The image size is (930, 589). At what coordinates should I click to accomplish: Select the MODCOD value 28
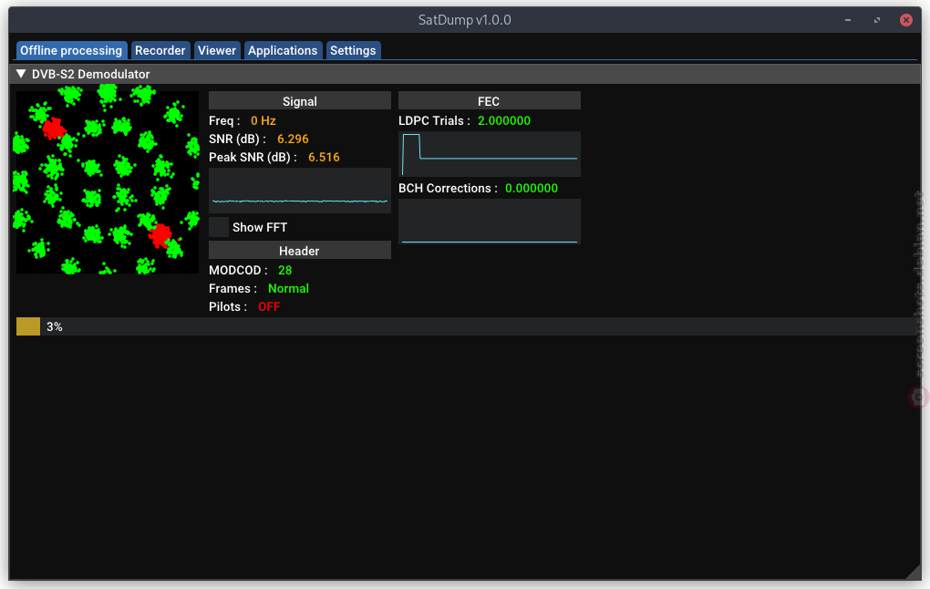click(x=284, y=270)
